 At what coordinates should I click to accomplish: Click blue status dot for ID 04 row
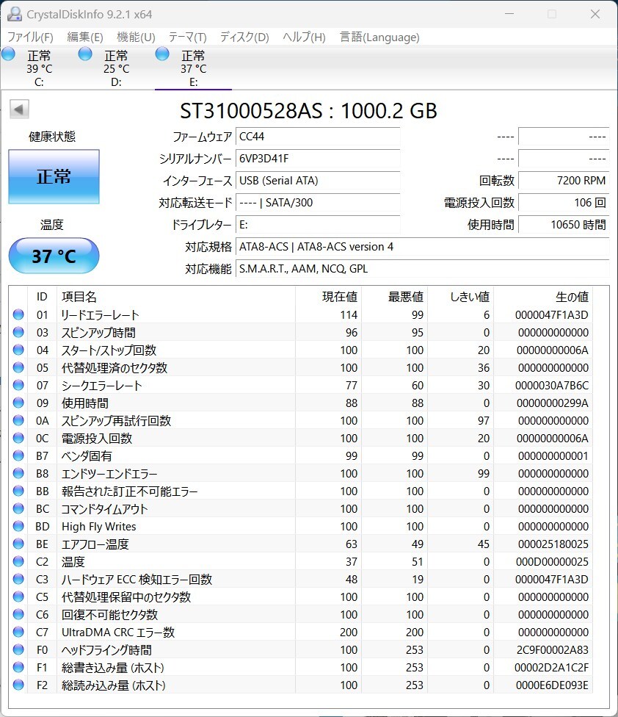(x=18, y=350)
